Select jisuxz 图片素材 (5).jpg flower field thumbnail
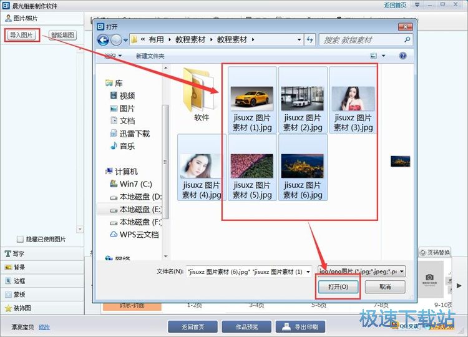 pyautogui.click(x=252, y=167)
